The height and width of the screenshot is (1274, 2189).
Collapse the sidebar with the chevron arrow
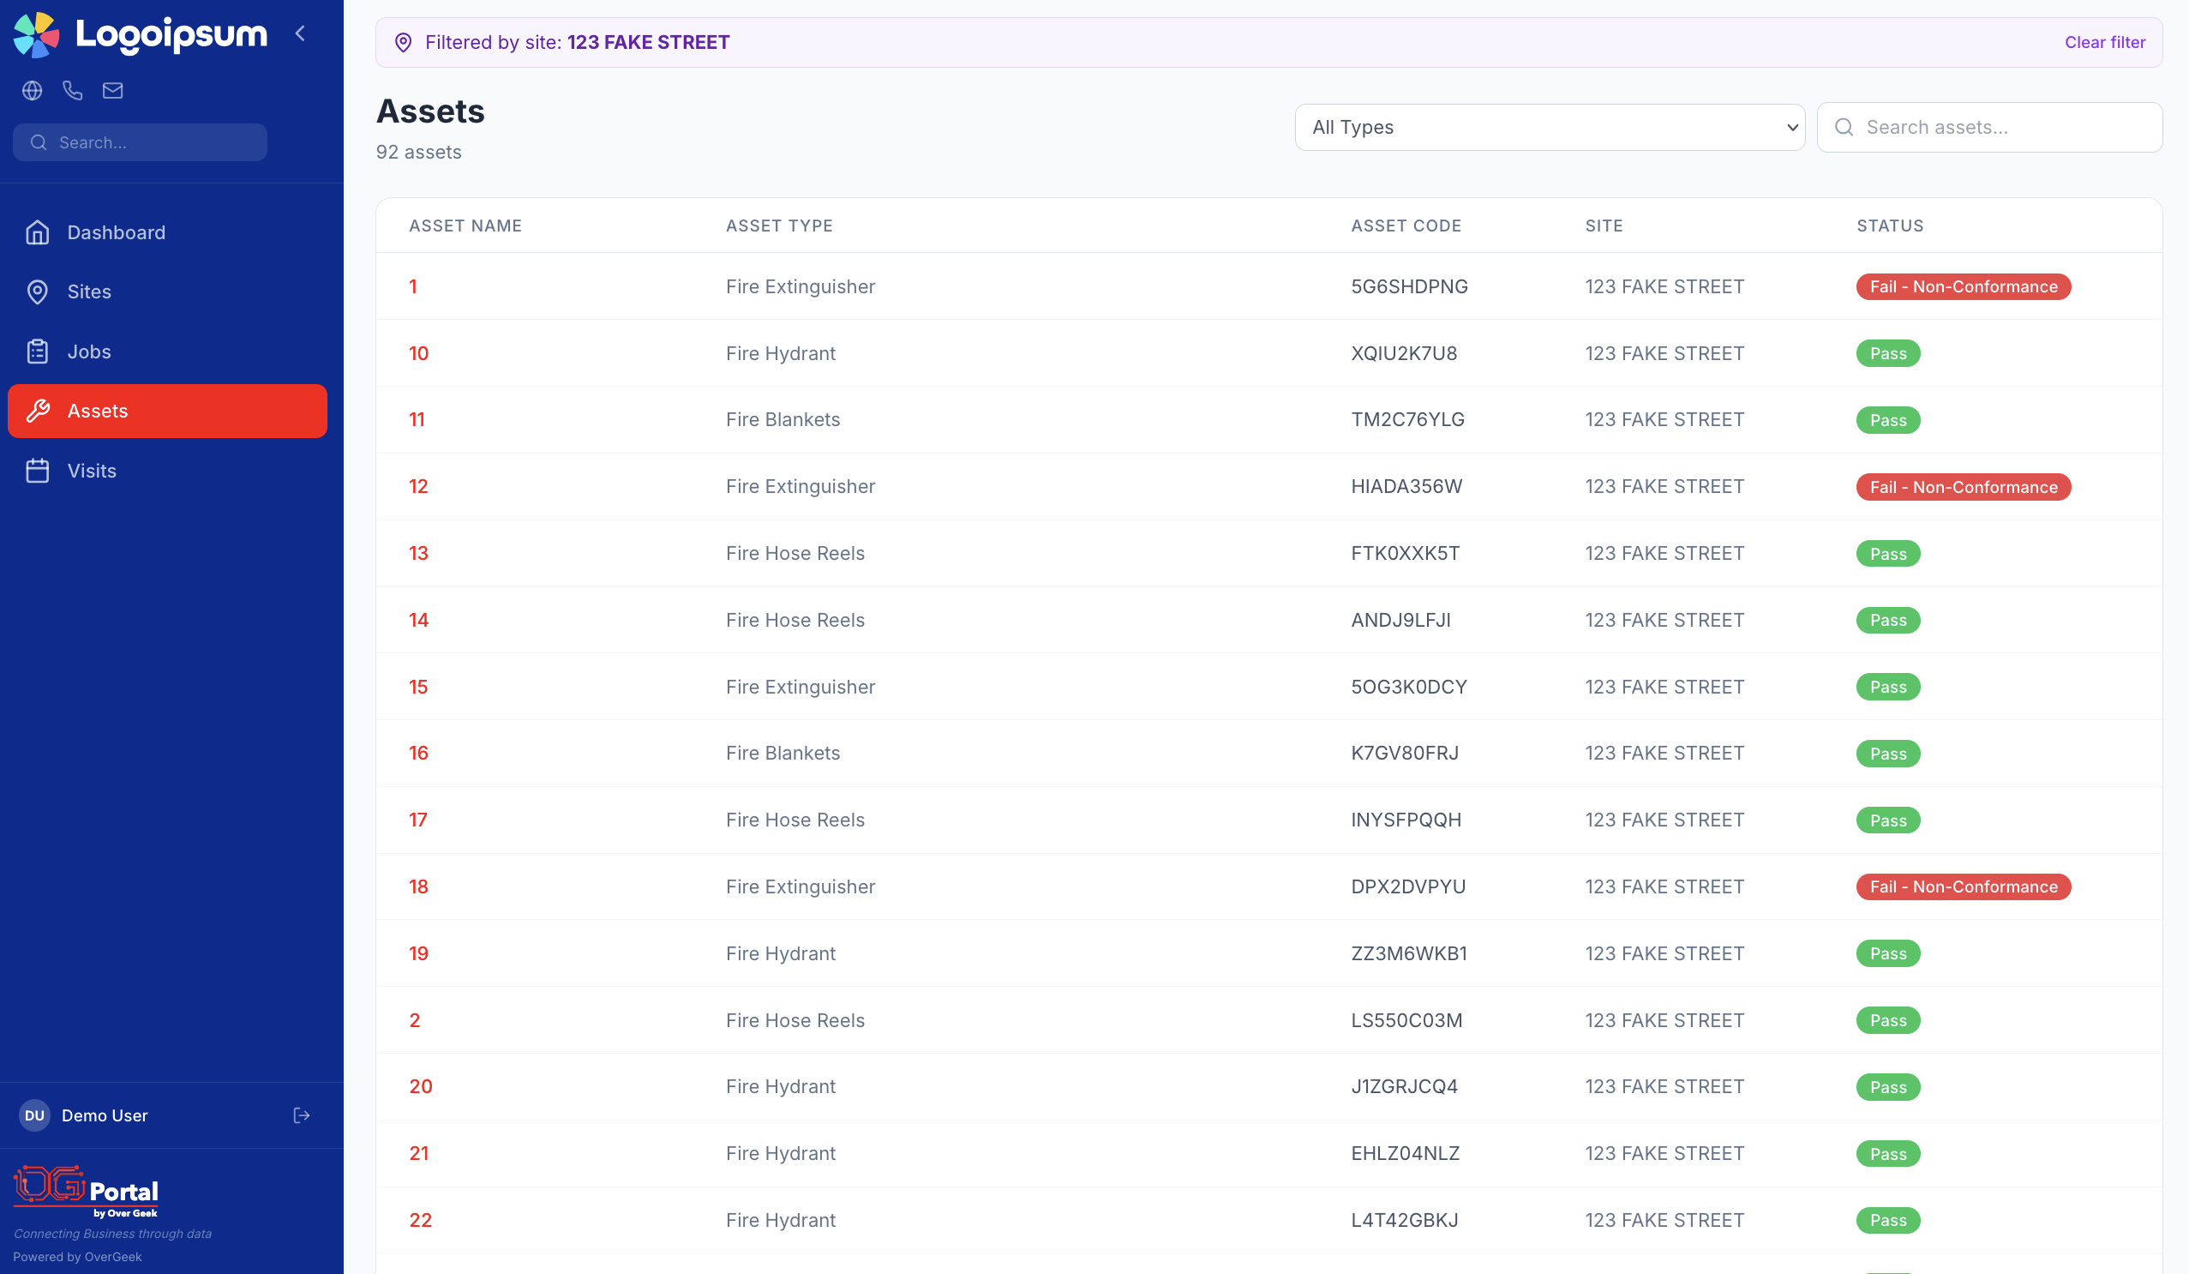click(x=301, y=34)
